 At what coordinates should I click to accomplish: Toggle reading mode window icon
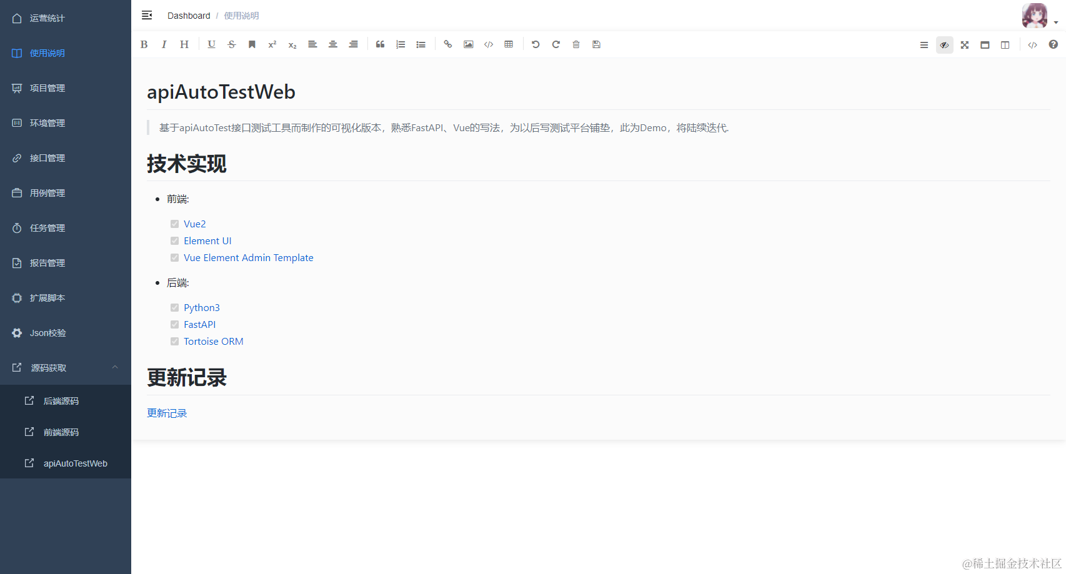[x=985, y=45]
